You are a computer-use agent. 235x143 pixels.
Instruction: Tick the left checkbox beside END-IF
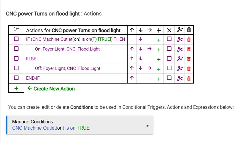coord(16,78)
